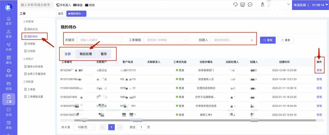Open 通讯 module in sidebar
329x135 pixels.
coord(8,60)
